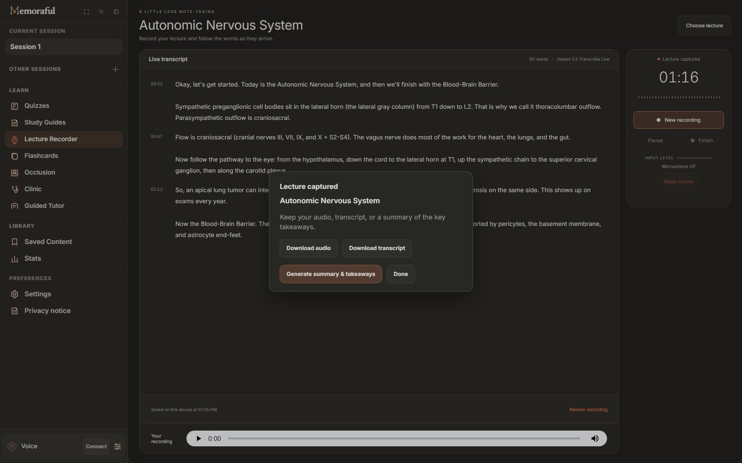Add a new session with plus icon
Screen dimensions: 742x463
(115, 69)
